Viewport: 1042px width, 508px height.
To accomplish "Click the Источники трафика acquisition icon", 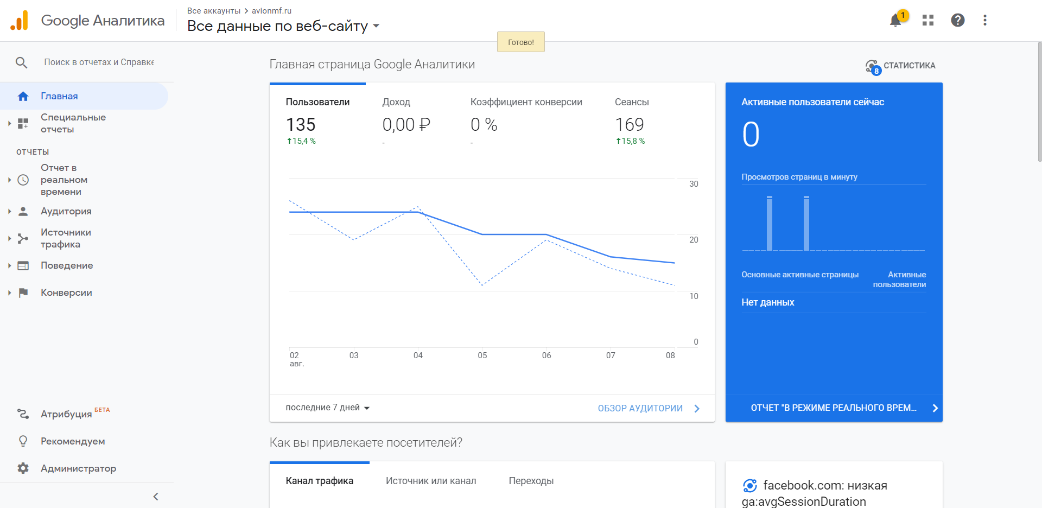I will (x=23, y=238).
